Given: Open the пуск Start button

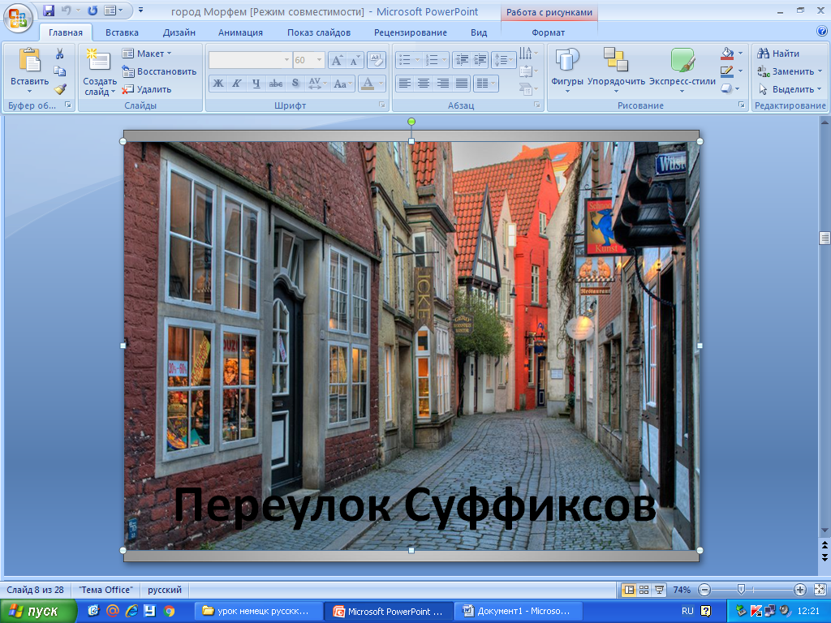Looking at the screenshot, I should (x=39, y=611).
